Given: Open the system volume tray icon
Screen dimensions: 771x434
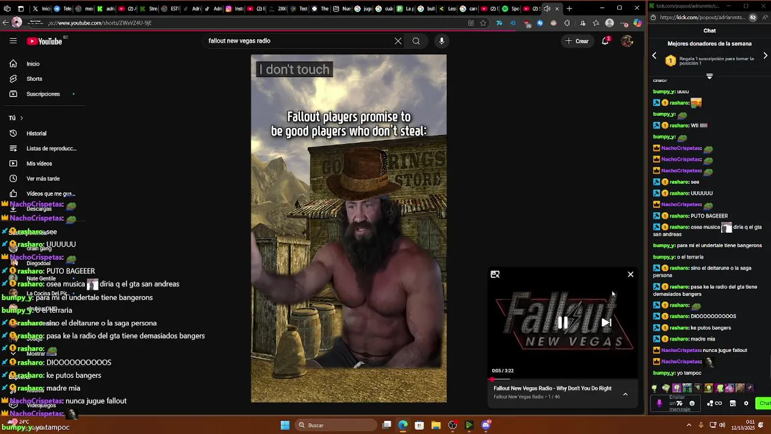Looking at the screenshot, I should click(x=723, y=425).
